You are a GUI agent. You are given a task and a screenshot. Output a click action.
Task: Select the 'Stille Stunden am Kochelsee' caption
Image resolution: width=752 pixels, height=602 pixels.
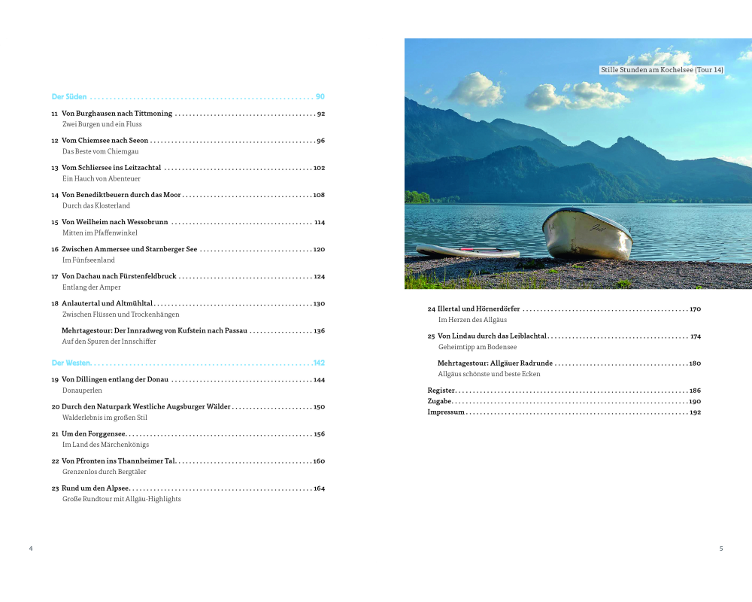[x=662, y=70]
